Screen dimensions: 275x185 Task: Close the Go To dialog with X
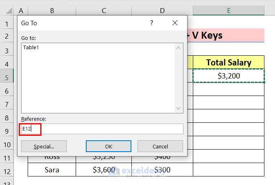point(175,23)
